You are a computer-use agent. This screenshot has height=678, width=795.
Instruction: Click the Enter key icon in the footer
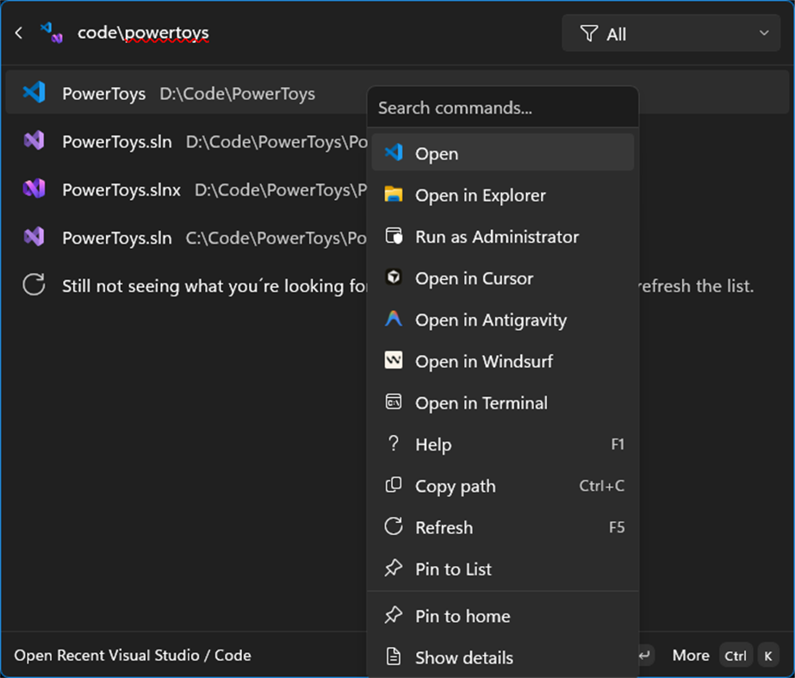click(646, 656)
